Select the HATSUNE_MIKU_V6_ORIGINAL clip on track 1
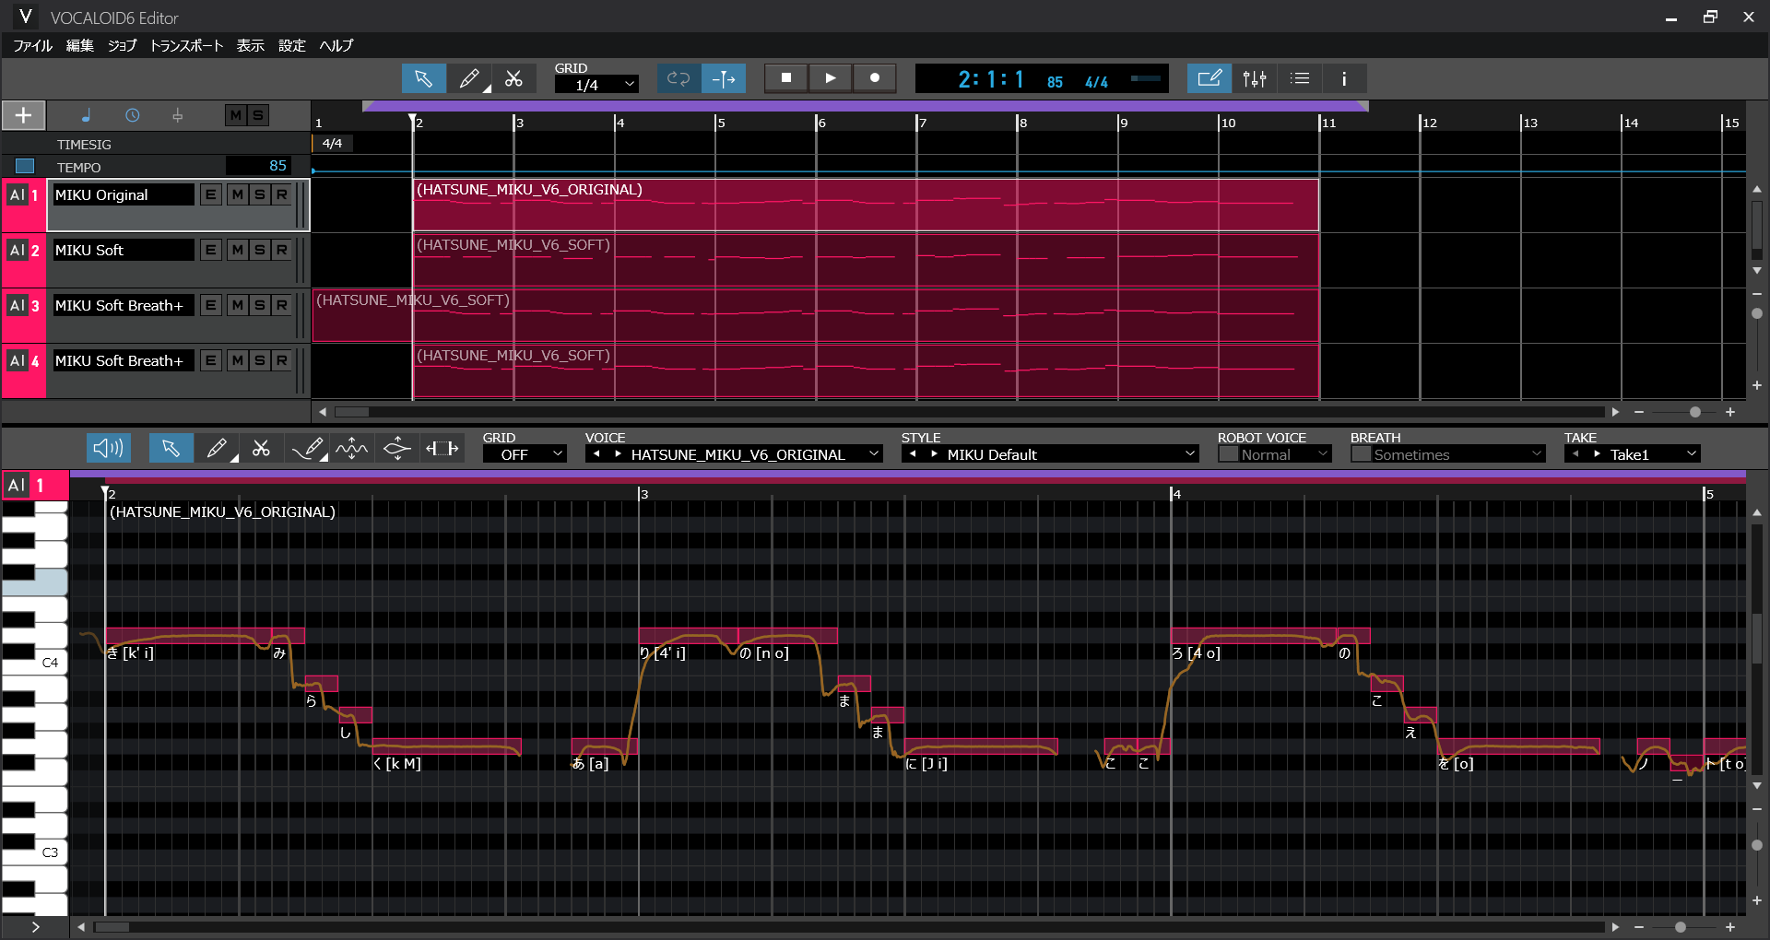 (x=866, y=205)
